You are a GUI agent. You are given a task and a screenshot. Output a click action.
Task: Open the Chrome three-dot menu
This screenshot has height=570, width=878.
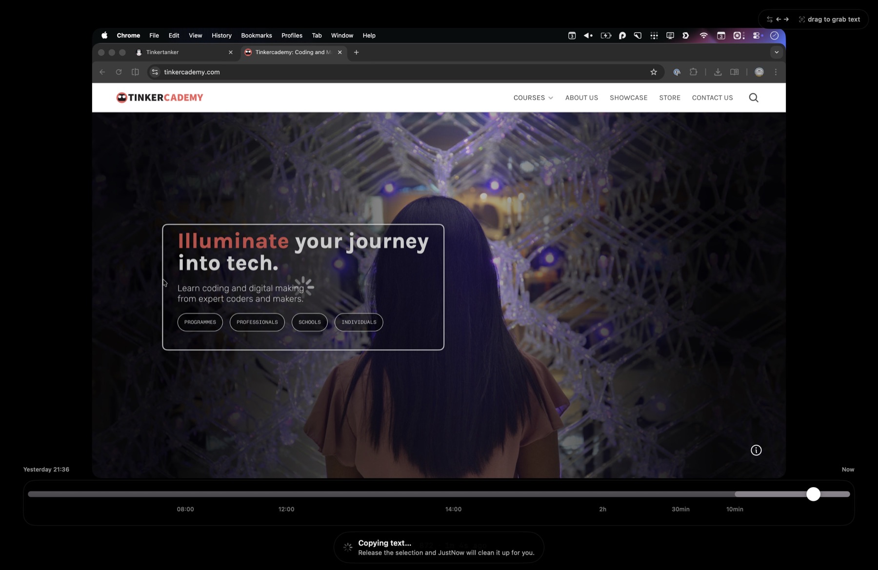click(x=776, y=72)
